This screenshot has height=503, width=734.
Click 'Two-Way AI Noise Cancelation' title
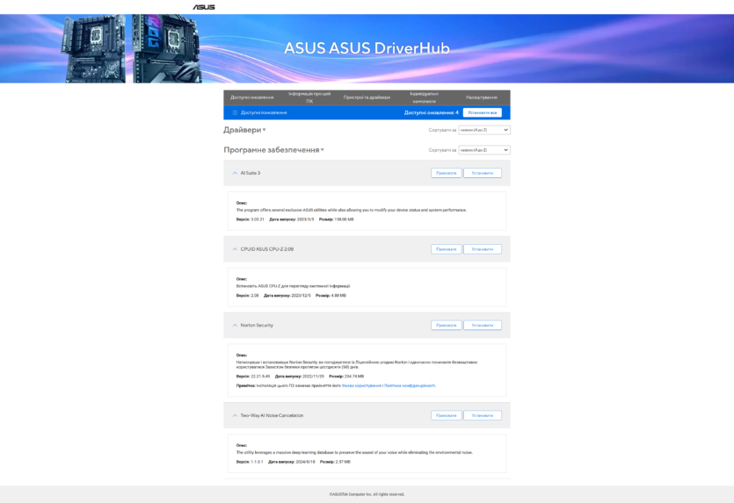pyautogui.click(x=272, y=415)
